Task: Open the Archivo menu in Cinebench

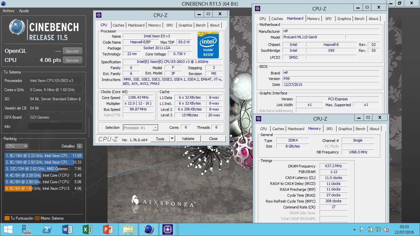Action: pyautogui.click(x=9, y=11)
